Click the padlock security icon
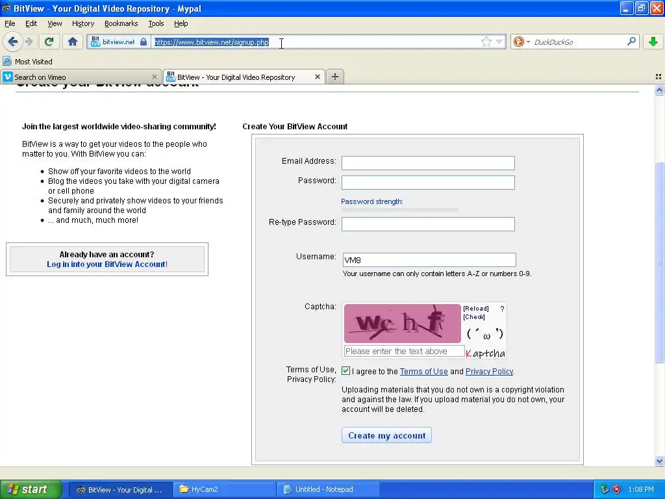Screen dimensions: 665x499 [144, 42]
